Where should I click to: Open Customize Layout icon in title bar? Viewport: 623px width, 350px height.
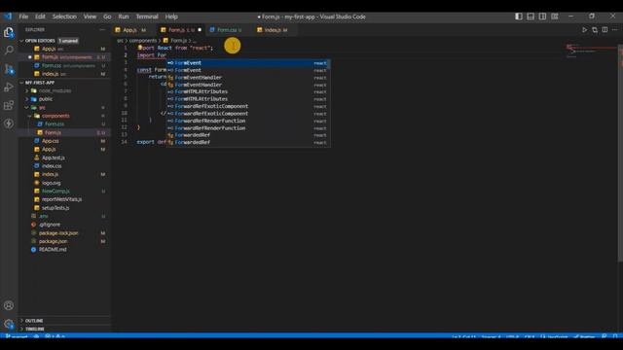(555, 17)
